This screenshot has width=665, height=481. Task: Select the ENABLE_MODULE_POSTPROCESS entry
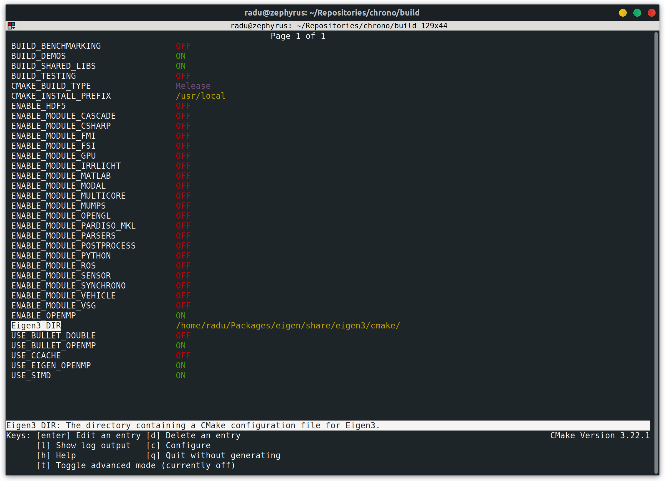(x=73, y=245)
